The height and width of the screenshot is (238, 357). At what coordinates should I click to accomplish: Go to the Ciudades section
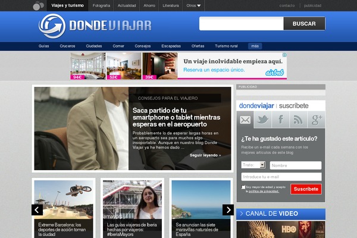94,46
